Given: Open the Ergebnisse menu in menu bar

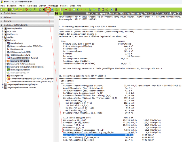Looking at the screenshot, I should (x=31, y=5).
